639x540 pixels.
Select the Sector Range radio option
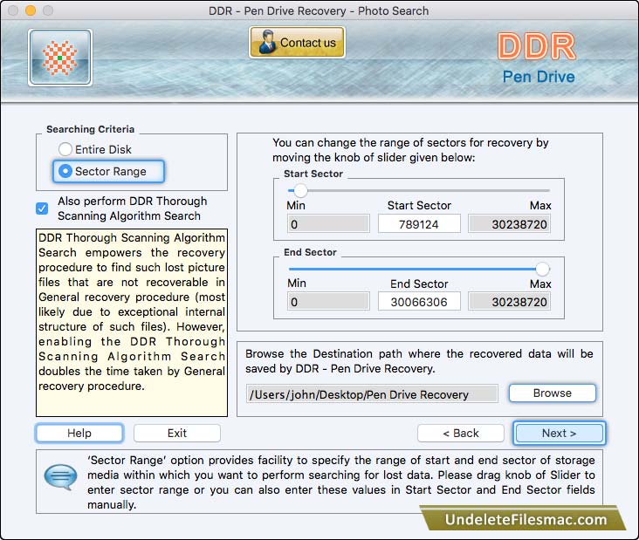coord(108,171)
